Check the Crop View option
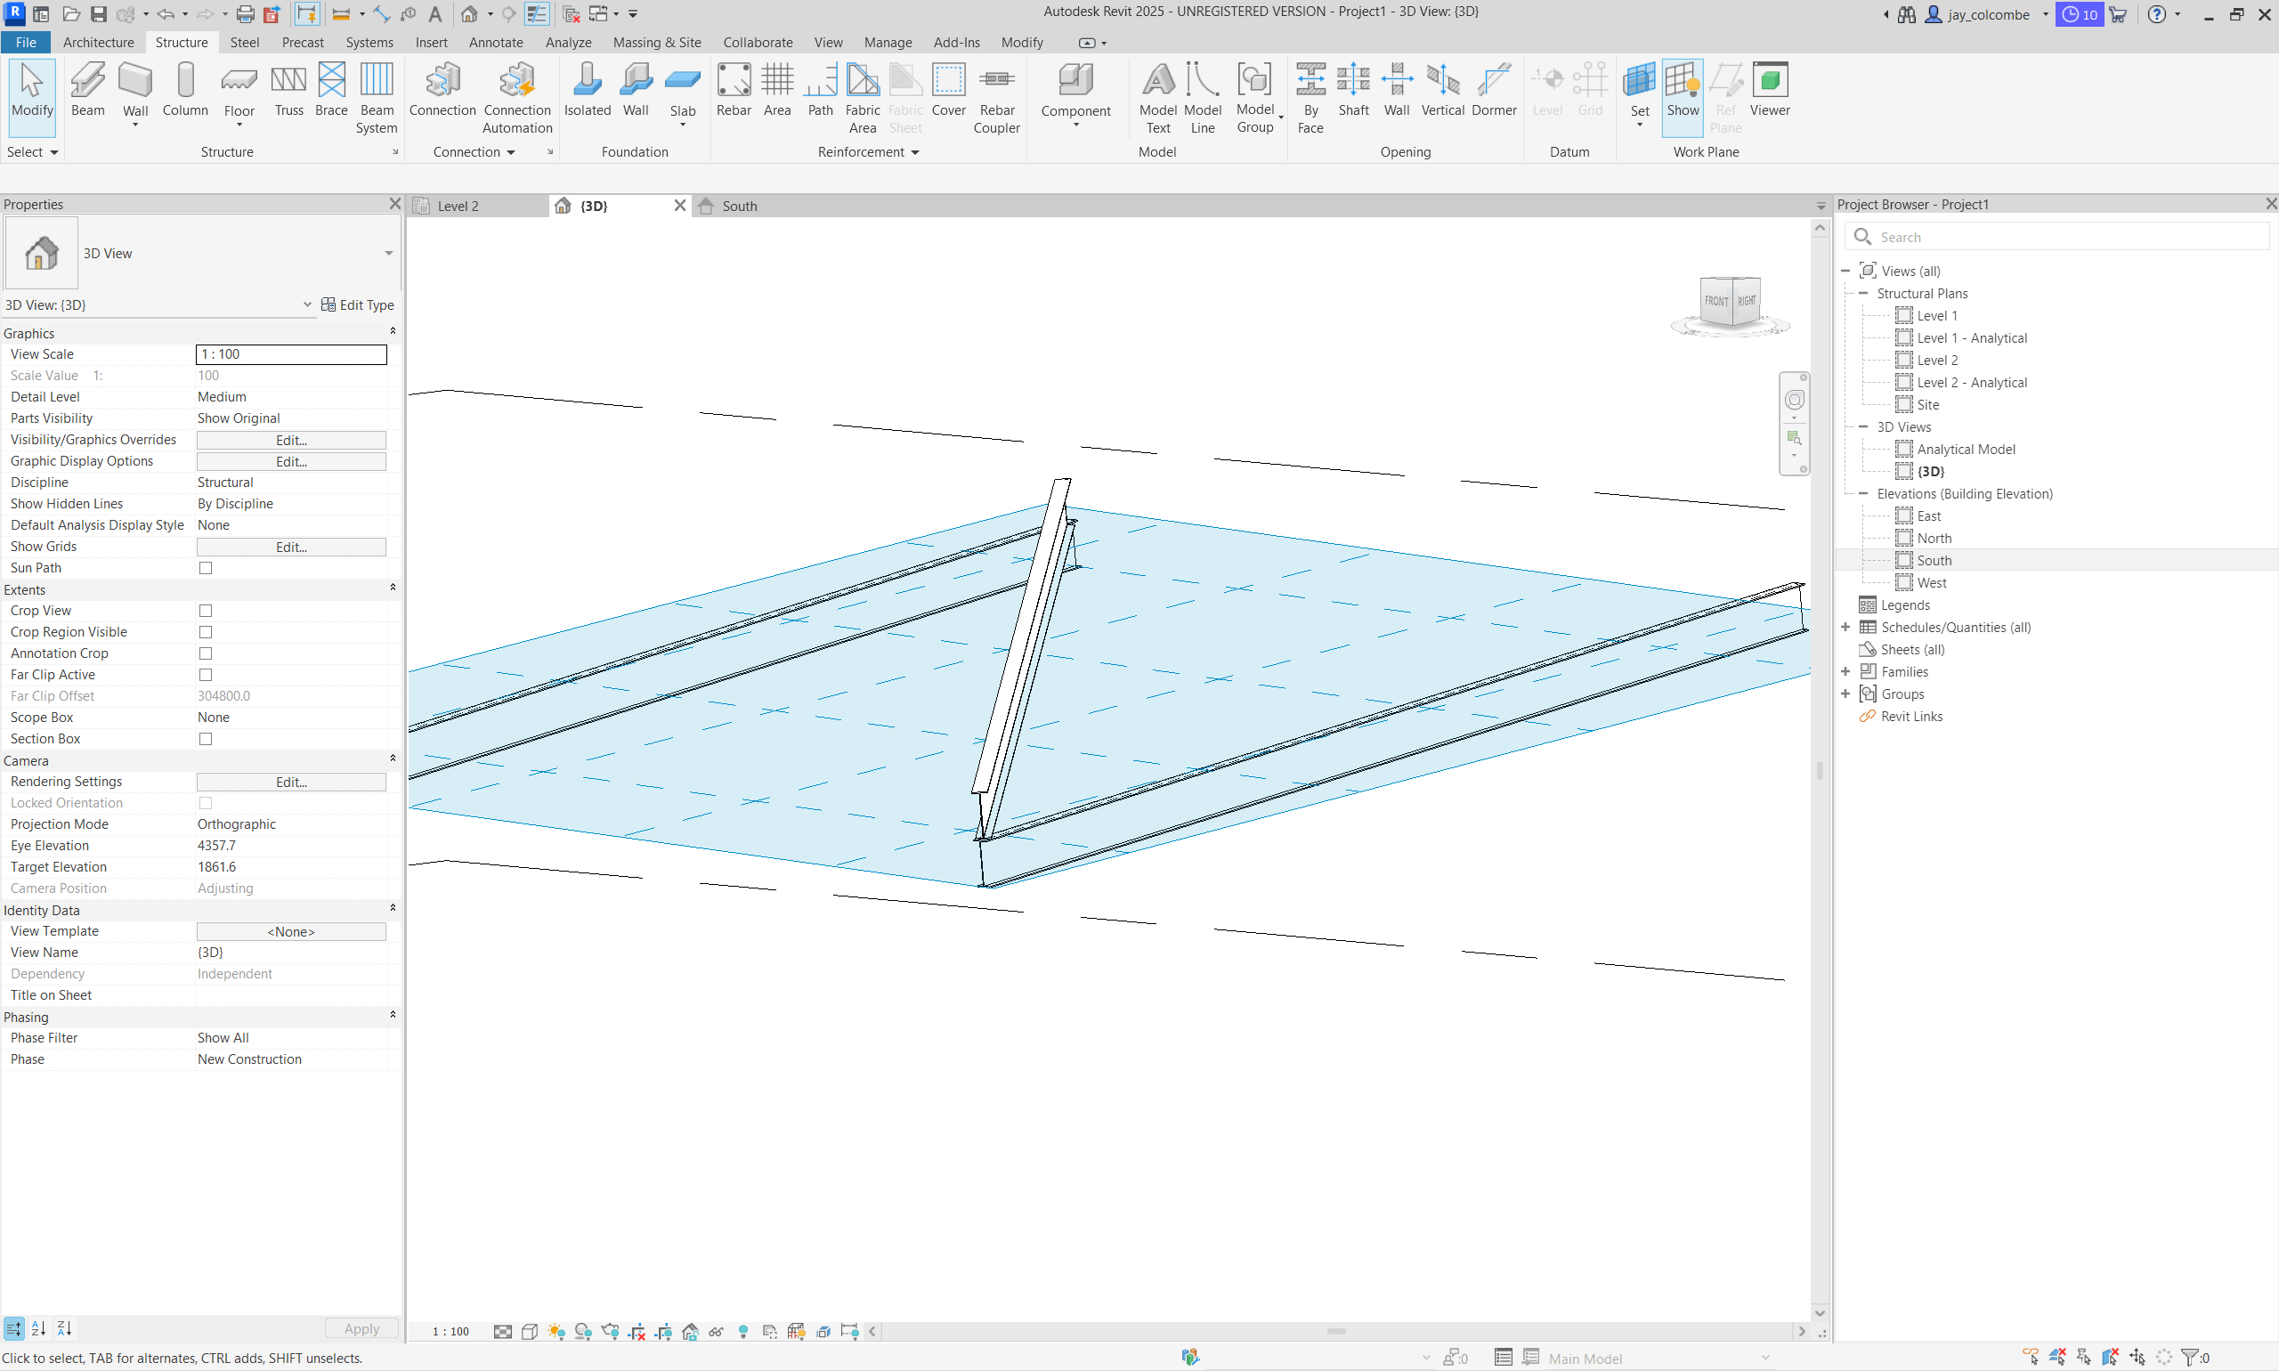The image size is (2279, 1371). pos(206,611)
